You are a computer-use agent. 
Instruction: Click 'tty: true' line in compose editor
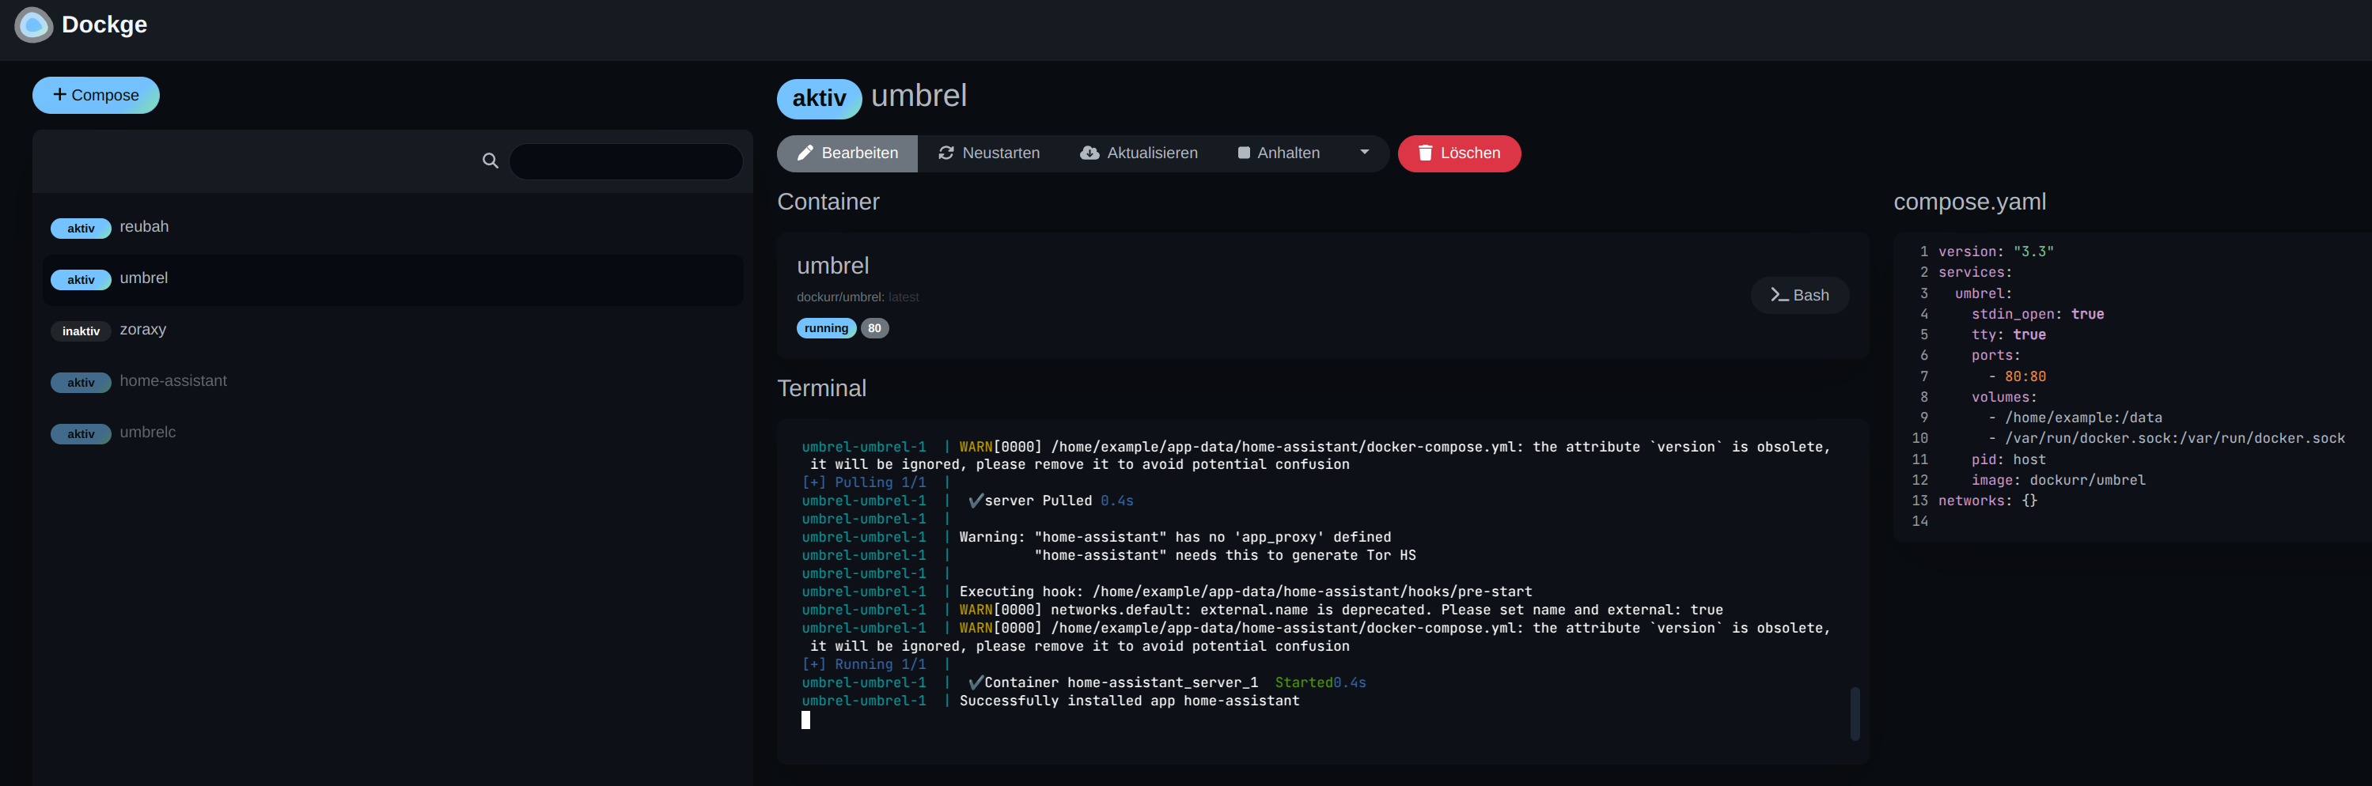point(2008,335)
